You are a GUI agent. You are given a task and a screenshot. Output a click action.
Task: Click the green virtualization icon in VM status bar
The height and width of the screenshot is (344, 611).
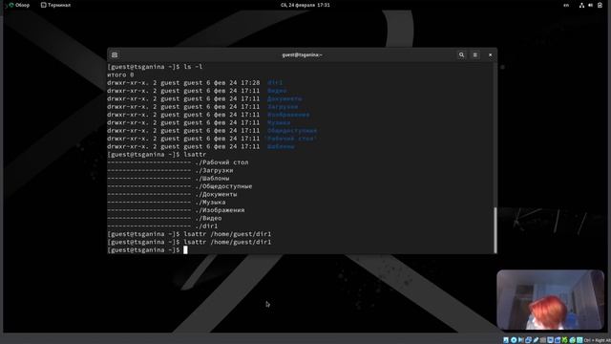(565, 340)
